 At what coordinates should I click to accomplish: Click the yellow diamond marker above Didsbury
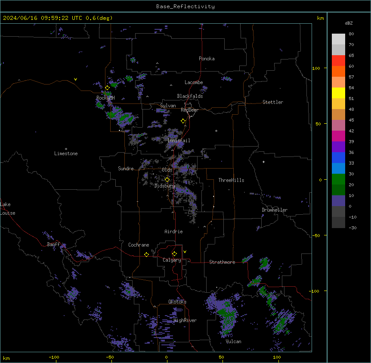pos(167,180)
